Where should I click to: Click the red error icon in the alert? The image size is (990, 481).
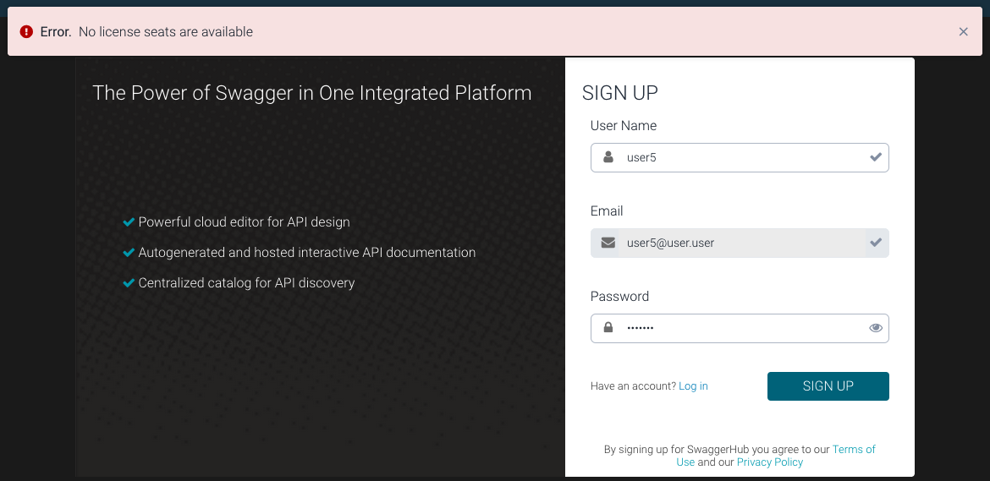pyautogui.click(x=26, y=32)
